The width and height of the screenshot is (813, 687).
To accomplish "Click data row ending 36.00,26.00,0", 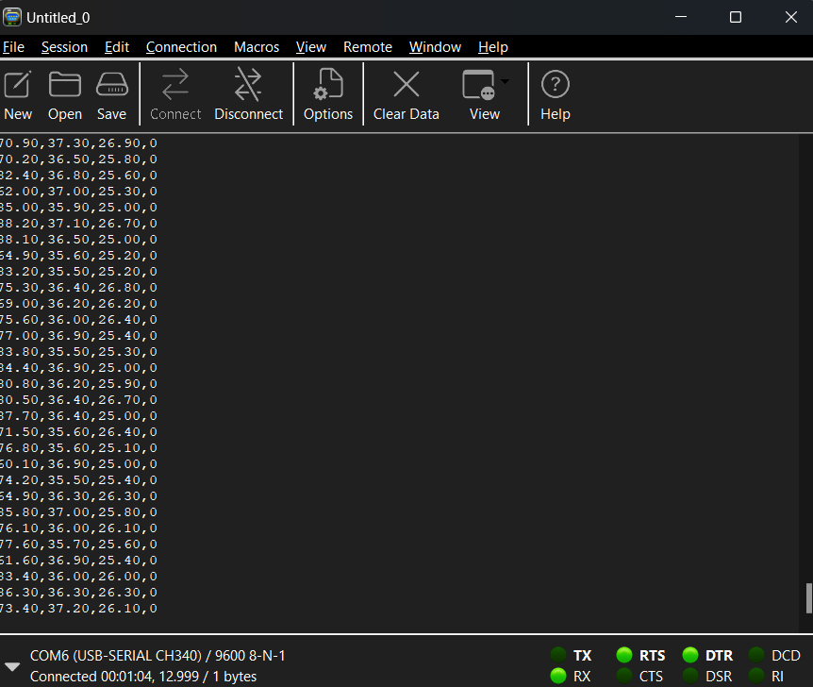I will click(x=78, y=576).
